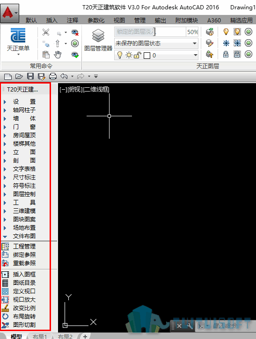The height and width of the screenshot is (339, 256).
Task: Undo the last action
Action: coord(64,76)
